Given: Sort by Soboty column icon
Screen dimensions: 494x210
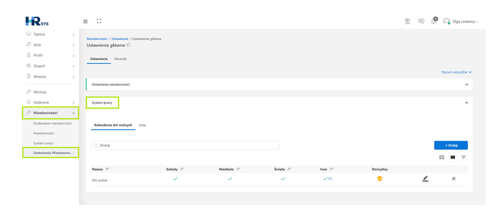Looking at the screenshot, I should point(182,169).
